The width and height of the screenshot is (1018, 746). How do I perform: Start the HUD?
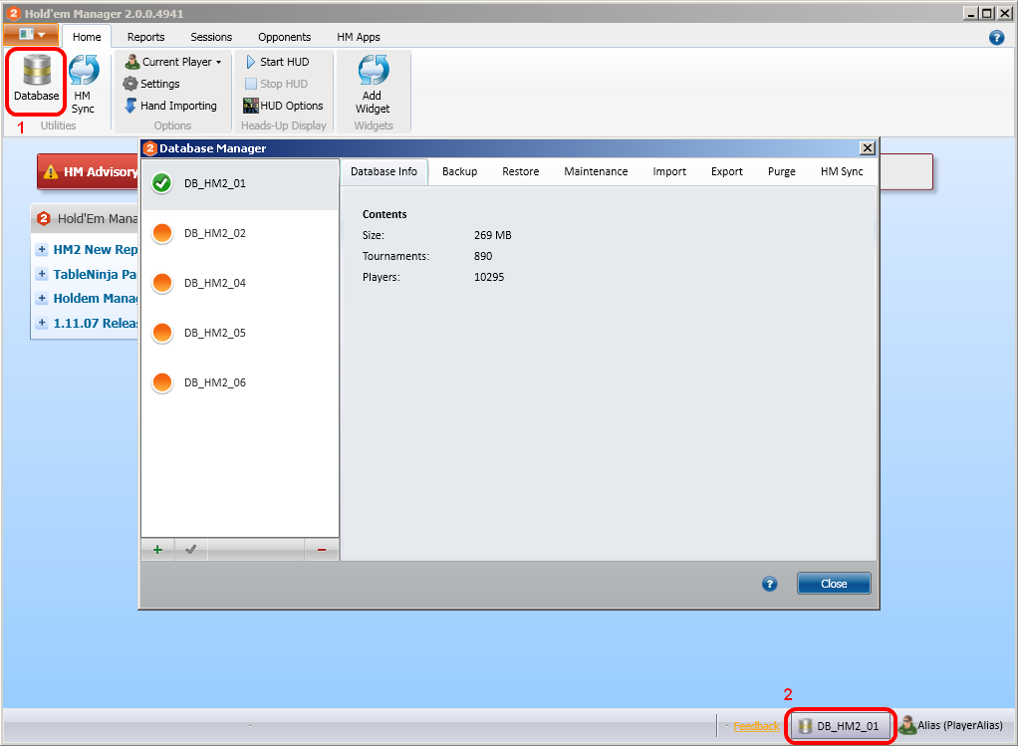pos(278,62)
